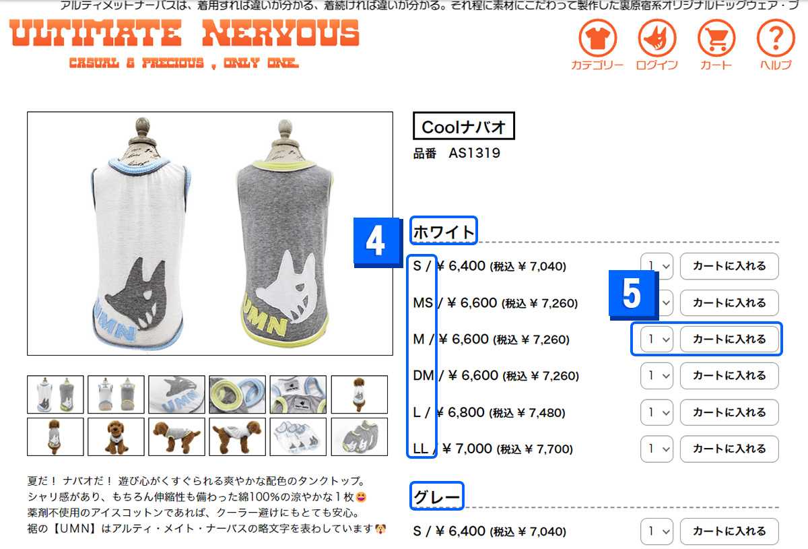Select thumbnail of the yellow-trim collar close-up

pyautogui.click(x=237, y=394)
